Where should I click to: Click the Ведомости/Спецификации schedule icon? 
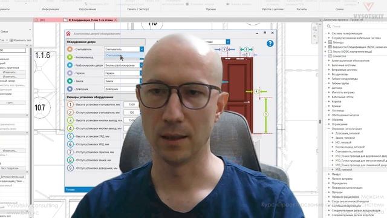click(330, 47)
